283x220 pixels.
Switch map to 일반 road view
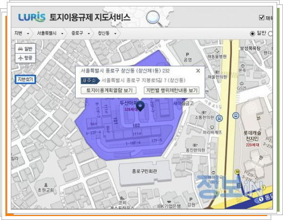coord(26,49)
